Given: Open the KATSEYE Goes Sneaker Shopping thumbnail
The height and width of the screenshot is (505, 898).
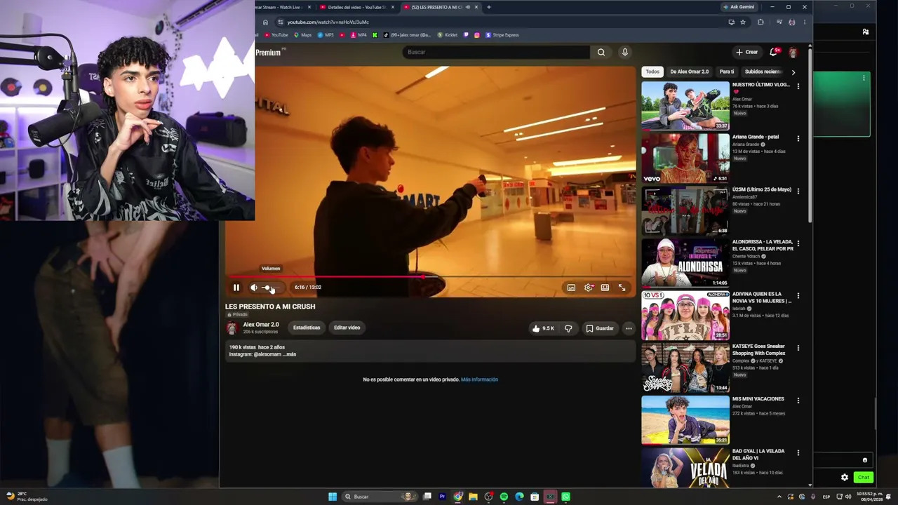Looking at the screenshot, I should click(685, 368).
